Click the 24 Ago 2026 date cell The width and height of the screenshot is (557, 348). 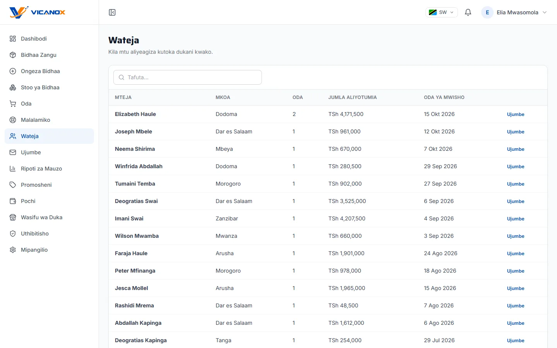click(441, 253)
